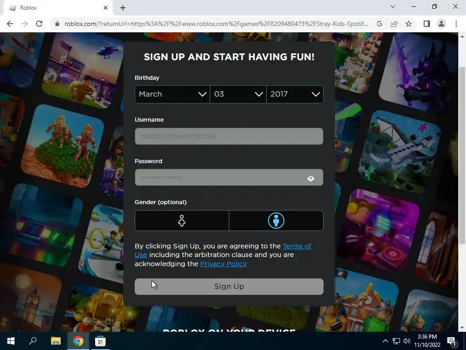The width and height of the screenshot is (466, 350).
Task: Click the Sign Up button
Action: pos(229,287)
